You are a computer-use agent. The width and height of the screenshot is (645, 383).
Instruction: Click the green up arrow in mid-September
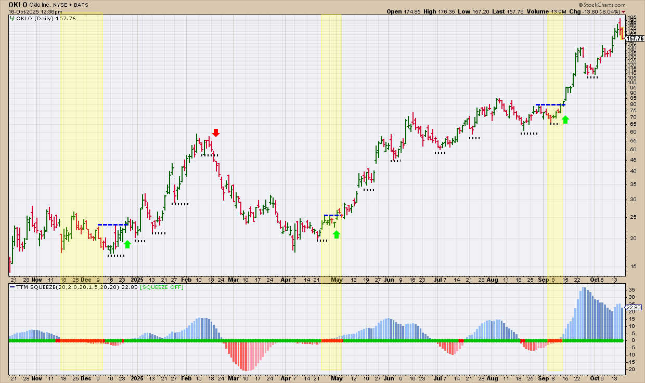[566, 120]
